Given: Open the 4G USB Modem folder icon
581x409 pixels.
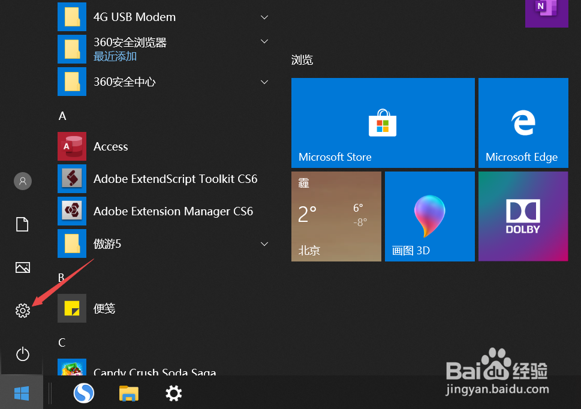Looking at the screenshot, I should [72, 17].
